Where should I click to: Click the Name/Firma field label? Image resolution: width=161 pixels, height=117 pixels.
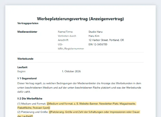coord(65,32)
